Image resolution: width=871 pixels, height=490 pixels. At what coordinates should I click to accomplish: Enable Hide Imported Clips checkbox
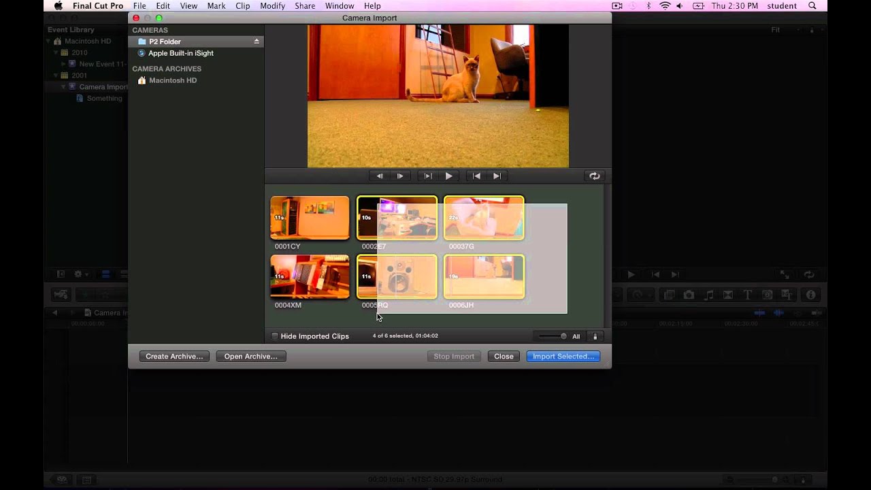coord(275,336)
